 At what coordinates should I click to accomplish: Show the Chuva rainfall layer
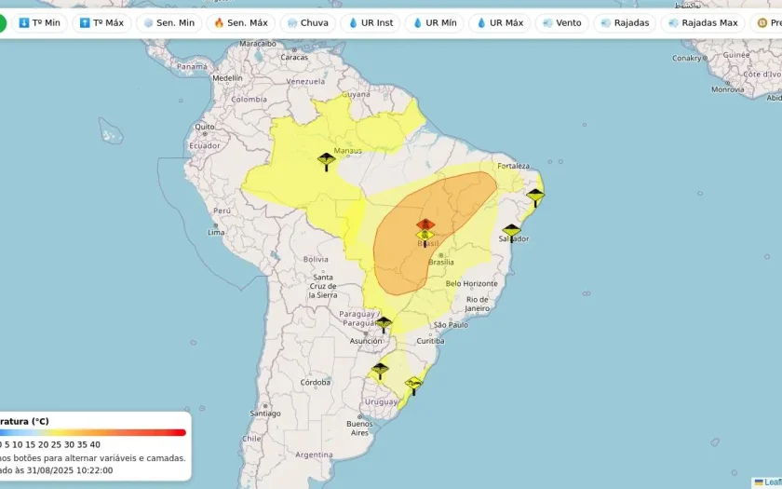[308, 23]
